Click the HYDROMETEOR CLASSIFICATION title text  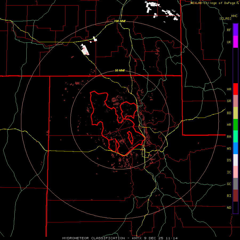click(x=94, y=238)
